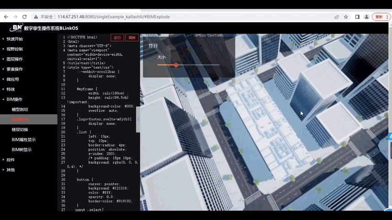Screen dimensions: 392x220
Task: Open the Chrome three-dot menu
Action: (x=388, y=17)
